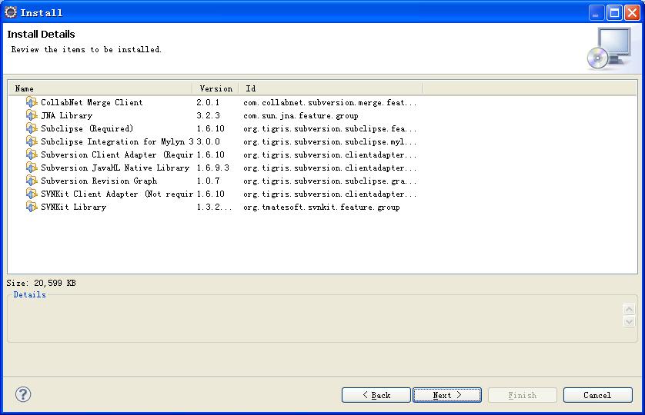Click the CollabNet Merge Client feature icon
This screenshot has height=415, width=645.
pos(32,102)
